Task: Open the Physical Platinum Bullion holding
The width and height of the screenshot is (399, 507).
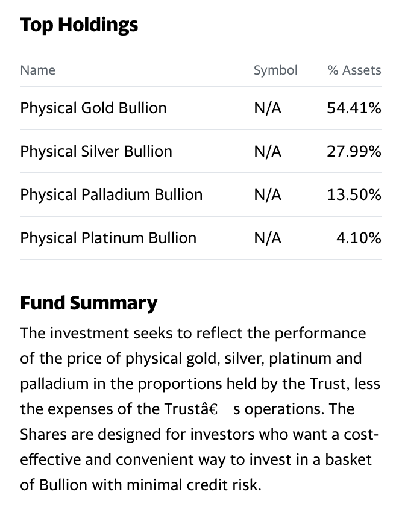Action: click(x=108, y=238)
